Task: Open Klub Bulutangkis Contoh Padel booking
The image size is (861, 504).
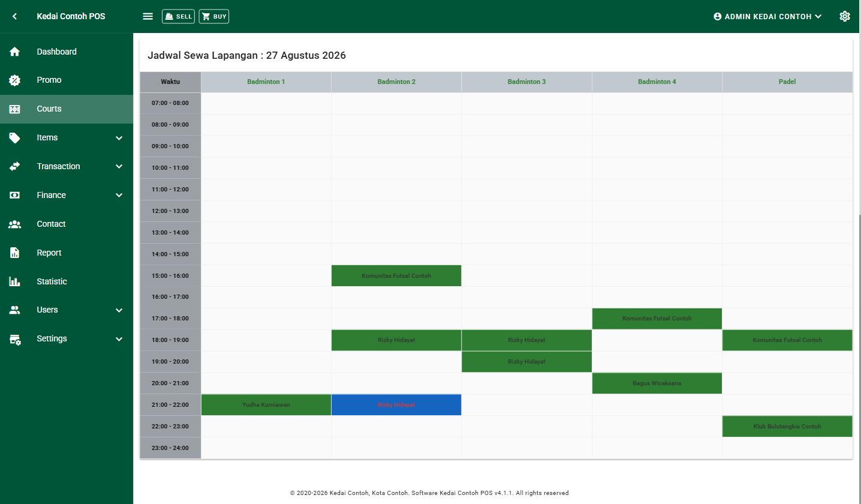Action: click(x=787, y=427)
